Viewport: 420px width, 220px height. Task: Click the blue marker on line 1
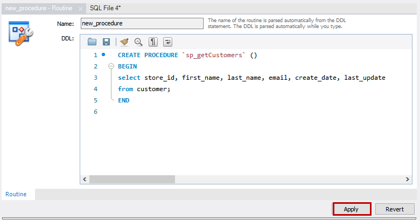[103, 55]
